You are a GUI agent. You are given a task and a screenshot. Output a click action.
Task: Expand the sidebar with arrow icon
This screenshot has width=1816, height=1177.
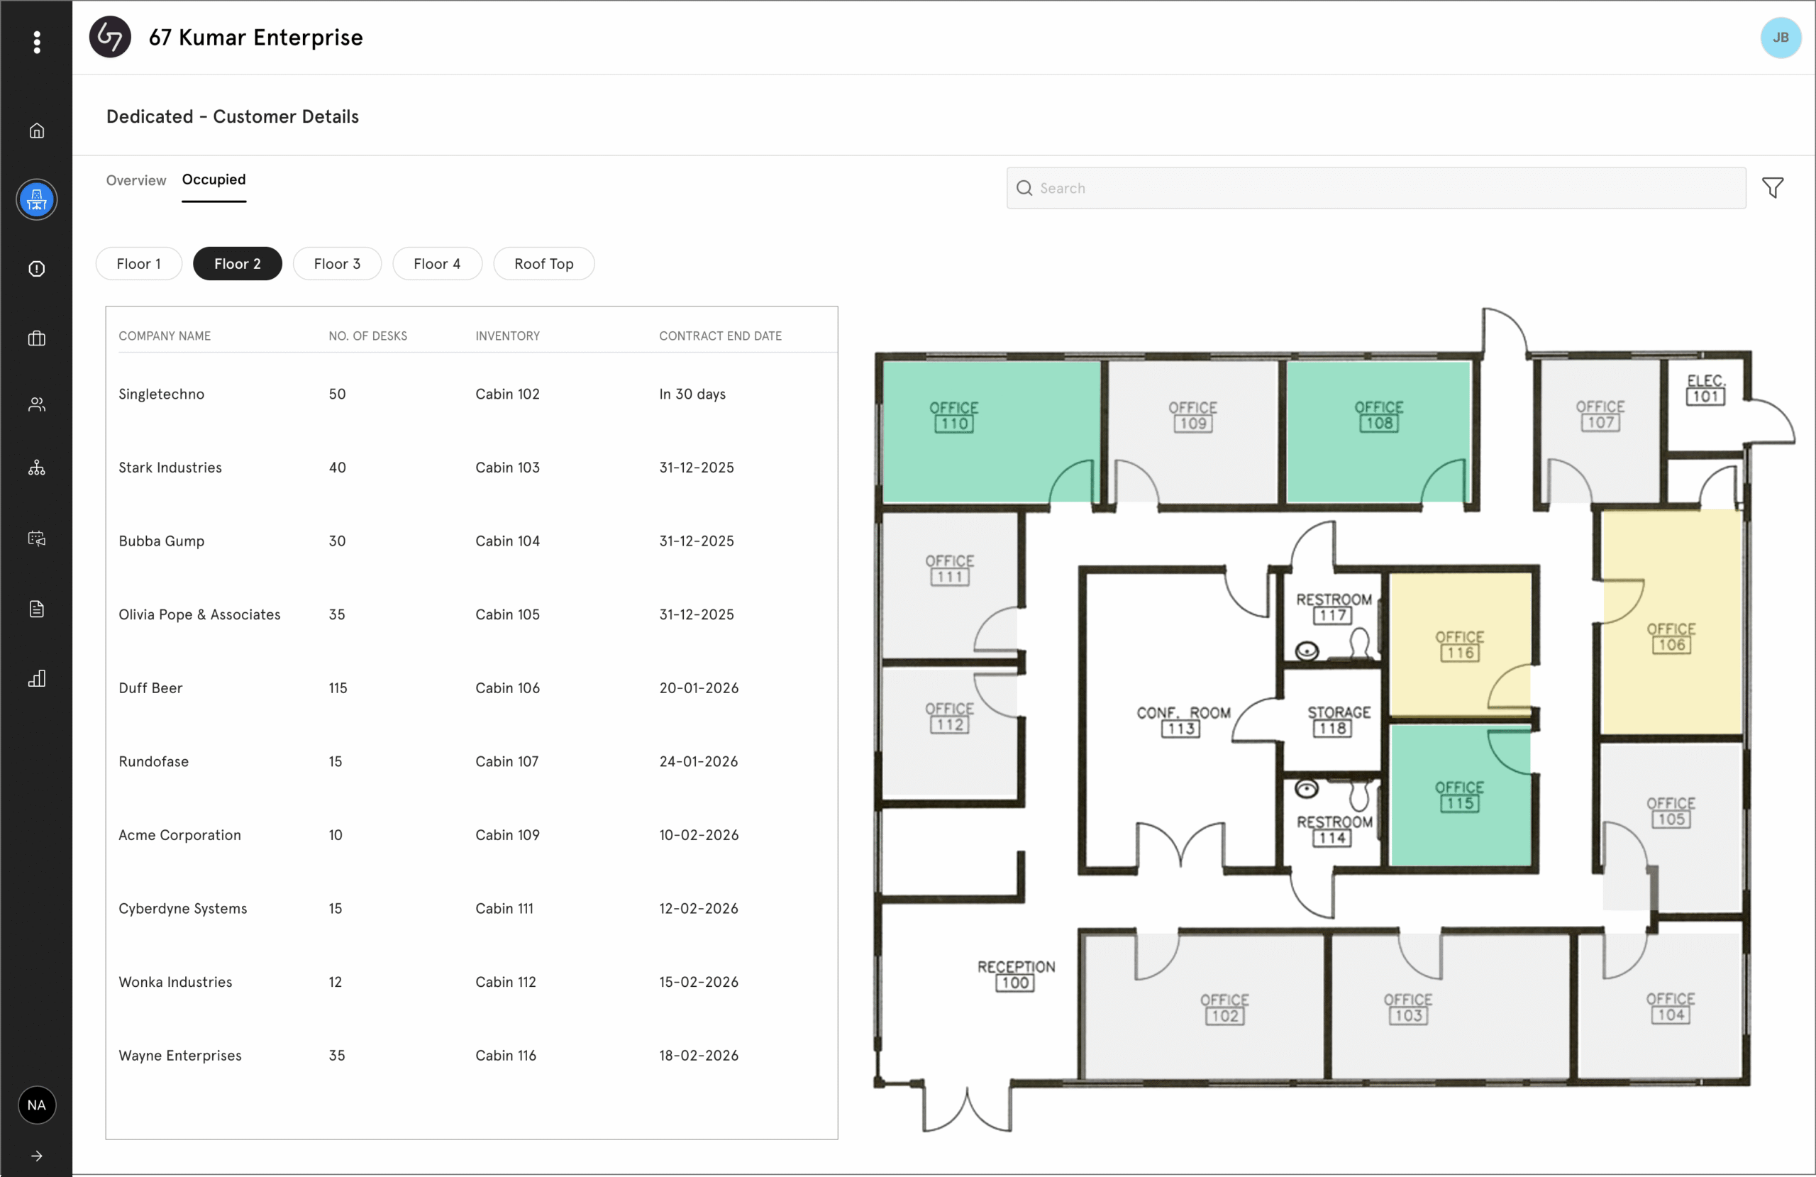tap(37, 1156)
